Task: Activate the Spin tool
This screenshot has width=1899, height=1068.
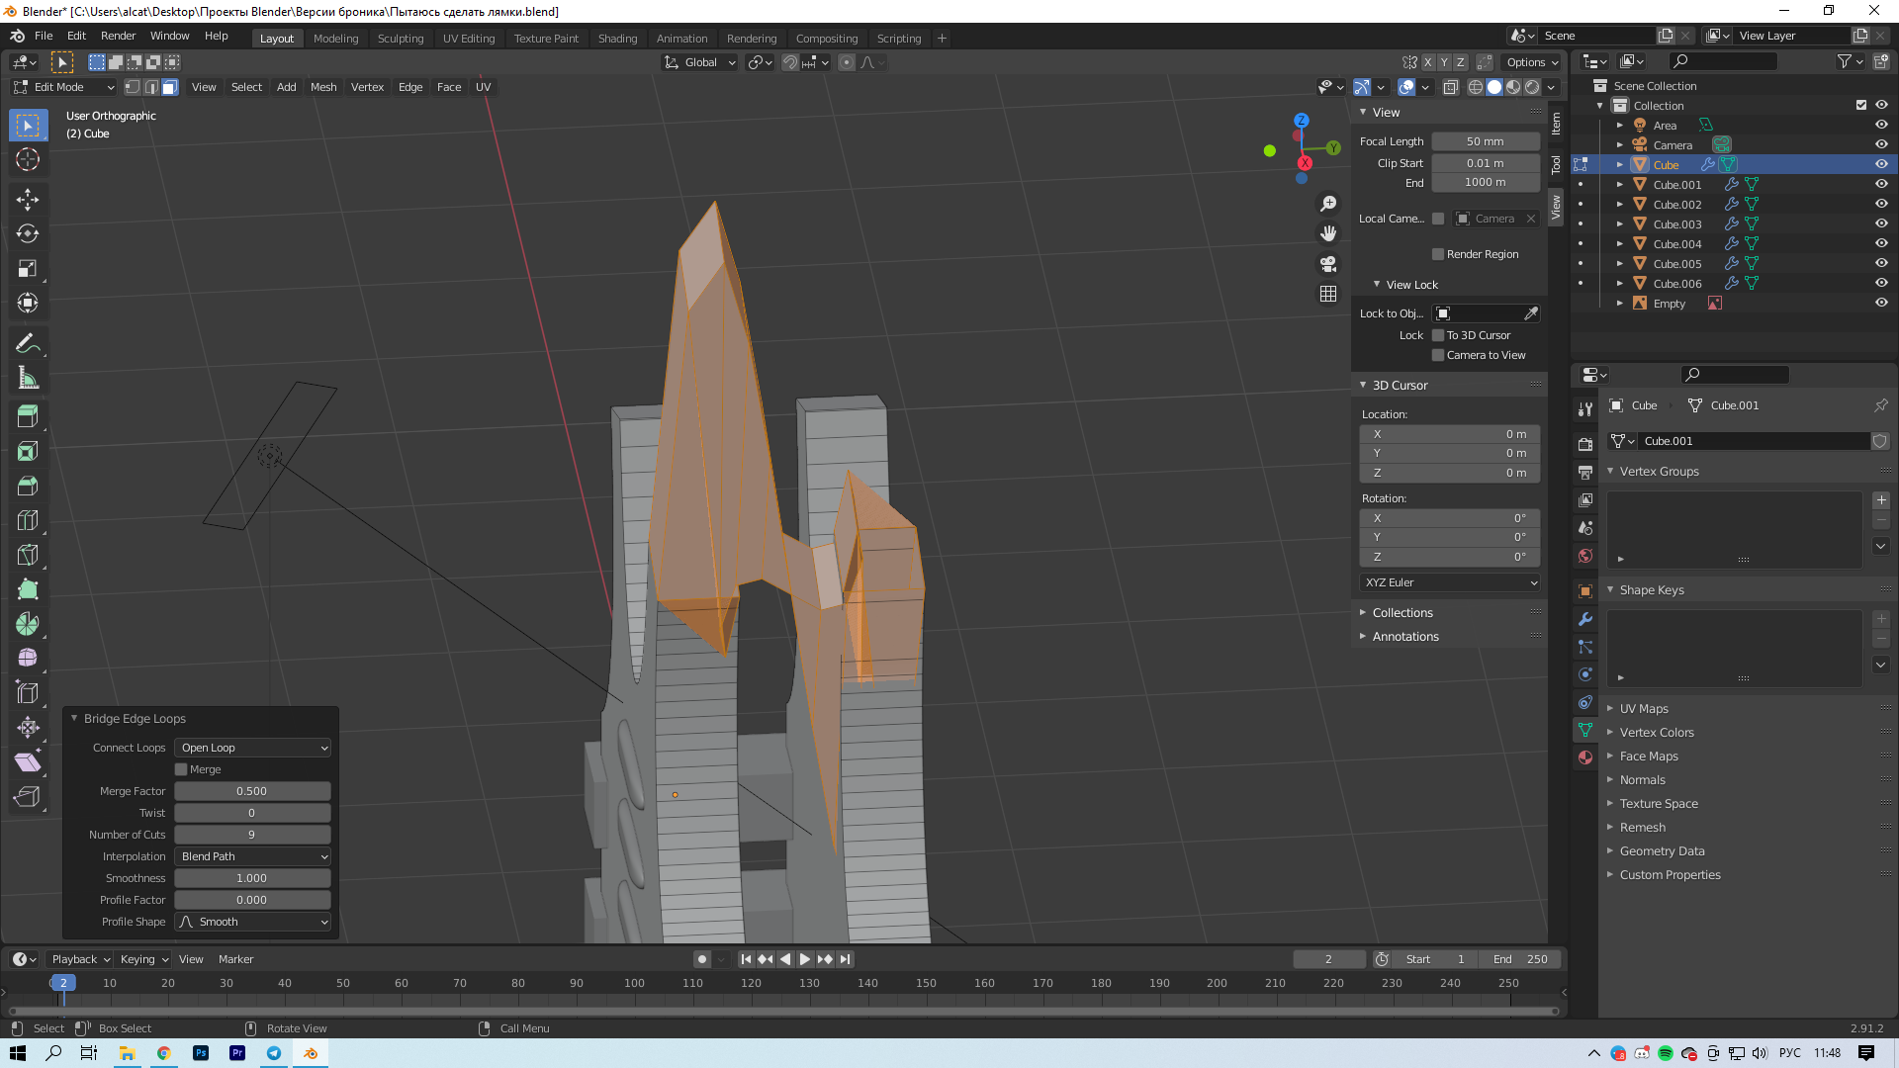Action: coord(28,624)
